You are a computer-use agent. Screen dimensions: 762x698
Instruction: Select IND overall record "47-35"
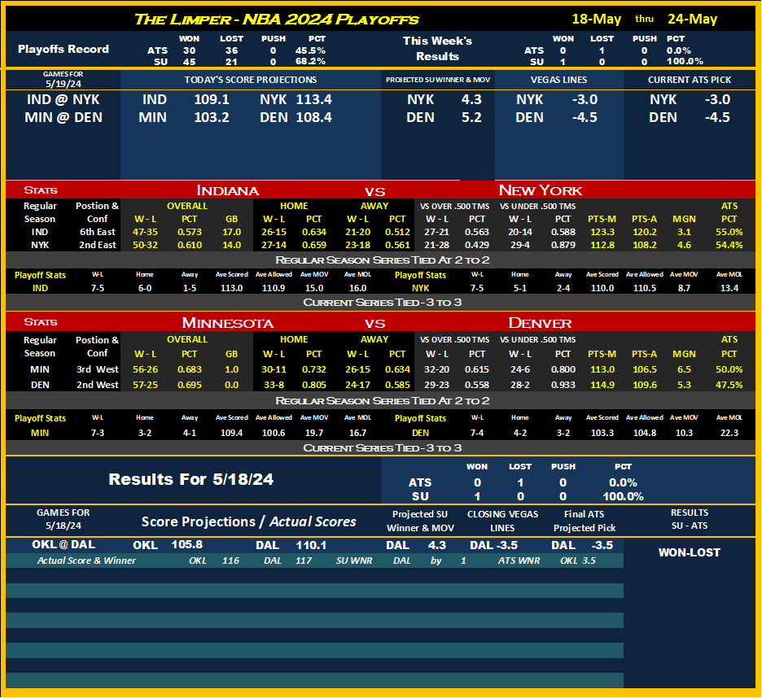click(145, 232)
